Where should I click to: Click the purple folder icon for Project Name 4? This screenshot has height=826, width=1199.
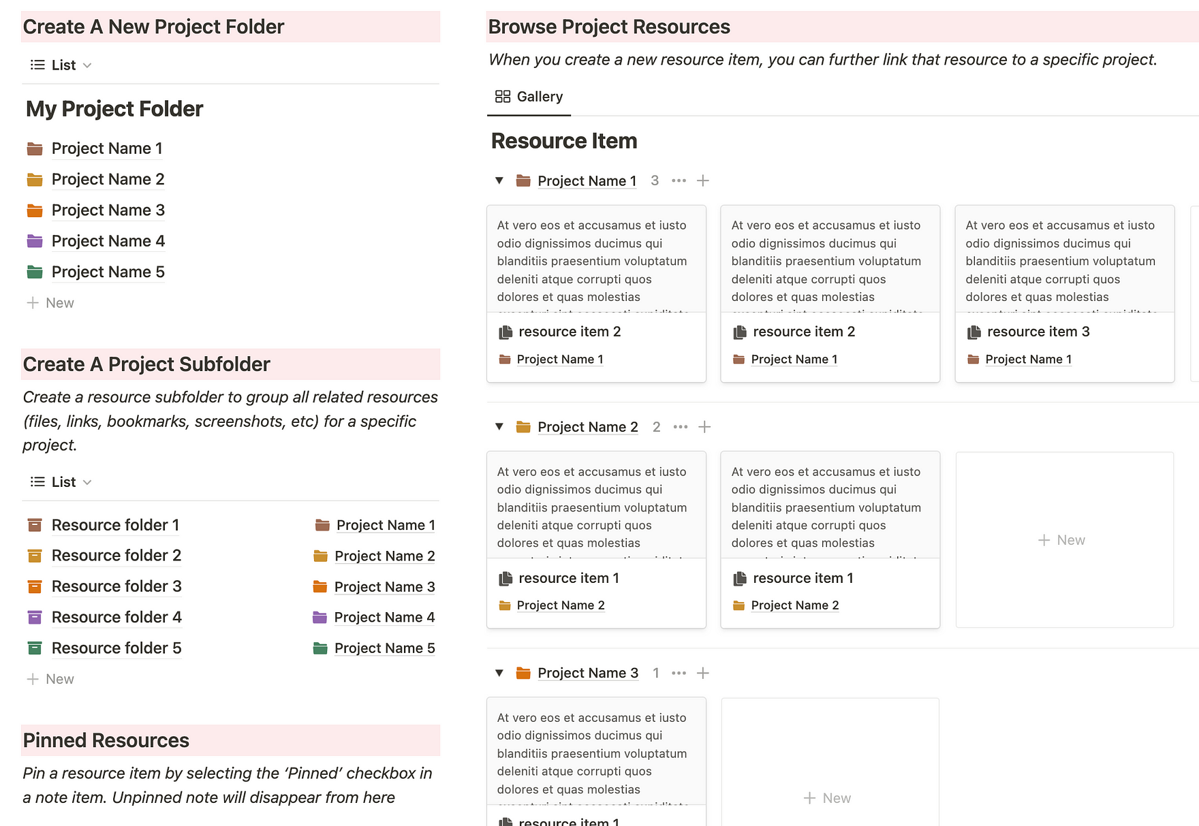tap(35, 241)
